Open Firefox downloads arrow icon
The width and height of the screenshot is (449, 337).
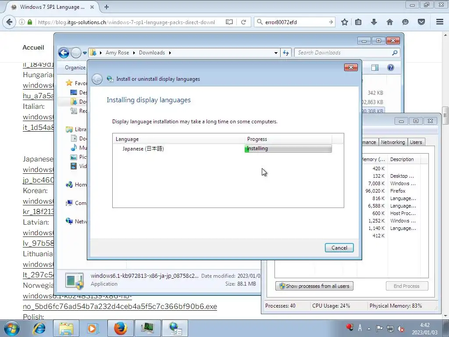[374, 22]
